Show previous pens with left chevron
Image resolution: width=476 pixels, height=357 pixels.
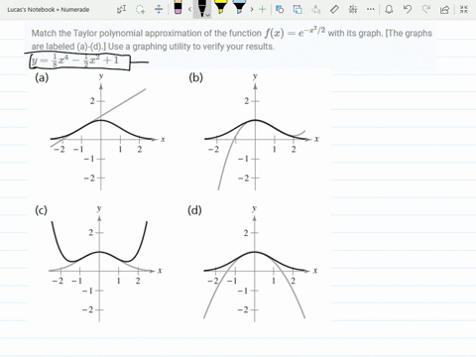click(x=189, y=9)
